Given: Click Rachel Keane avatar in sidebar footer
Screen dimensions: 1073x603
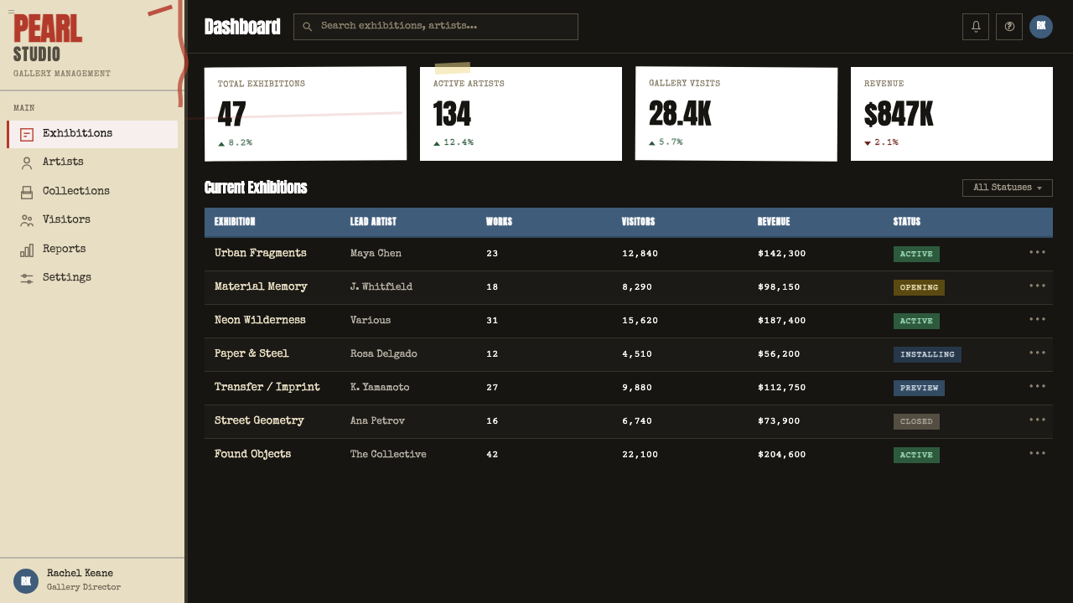Looking at the screenshot, I should 26,581.
